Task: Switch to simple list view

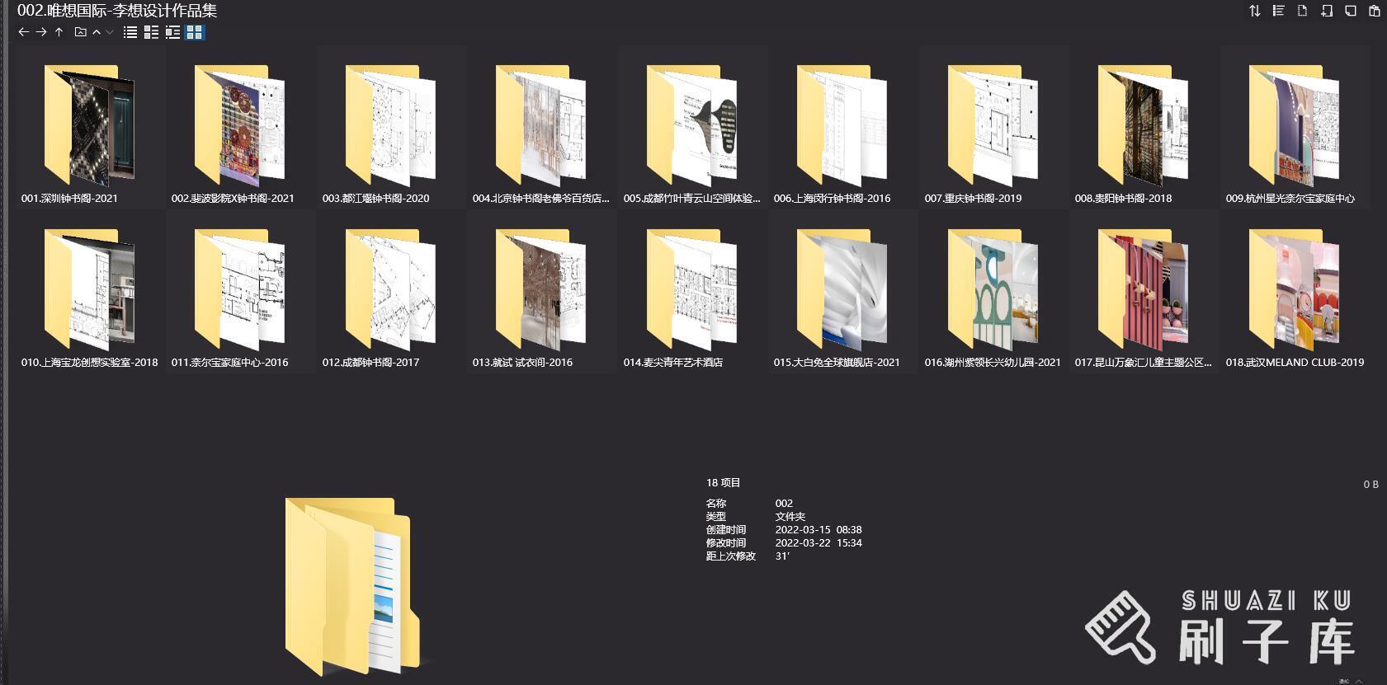Action: click(130, 32)
